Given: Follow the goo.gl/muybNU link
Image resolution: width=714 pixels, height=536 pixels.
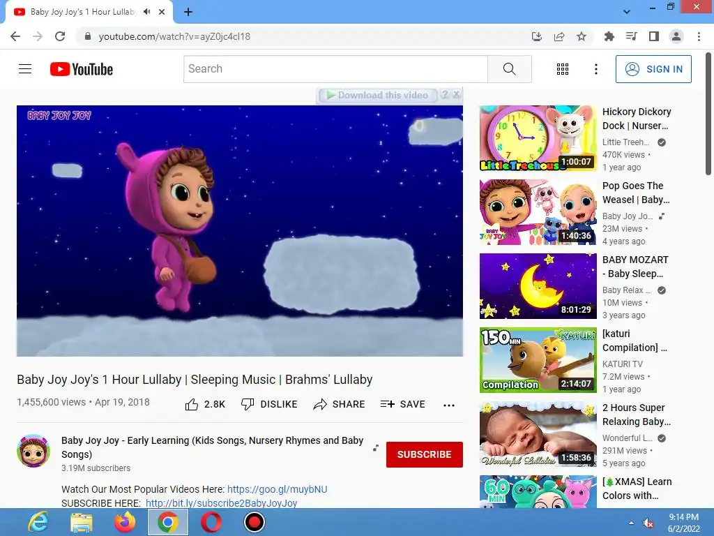Looking at the screenshot, I should 277,489.
